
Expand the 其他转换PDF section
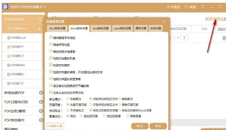tap(41, 93)
